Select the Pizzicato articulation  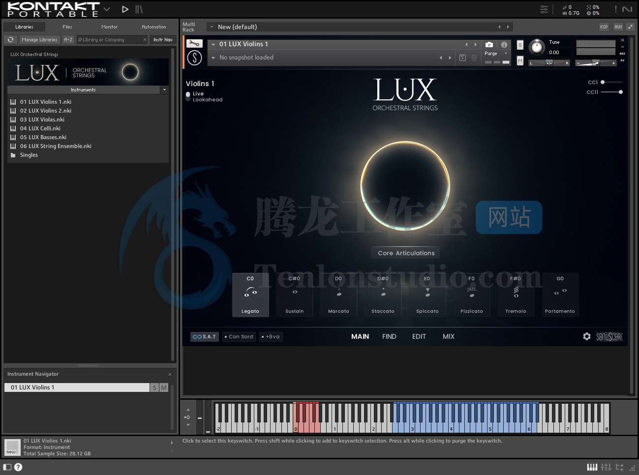pyautogui.click(x=471, y=295)
